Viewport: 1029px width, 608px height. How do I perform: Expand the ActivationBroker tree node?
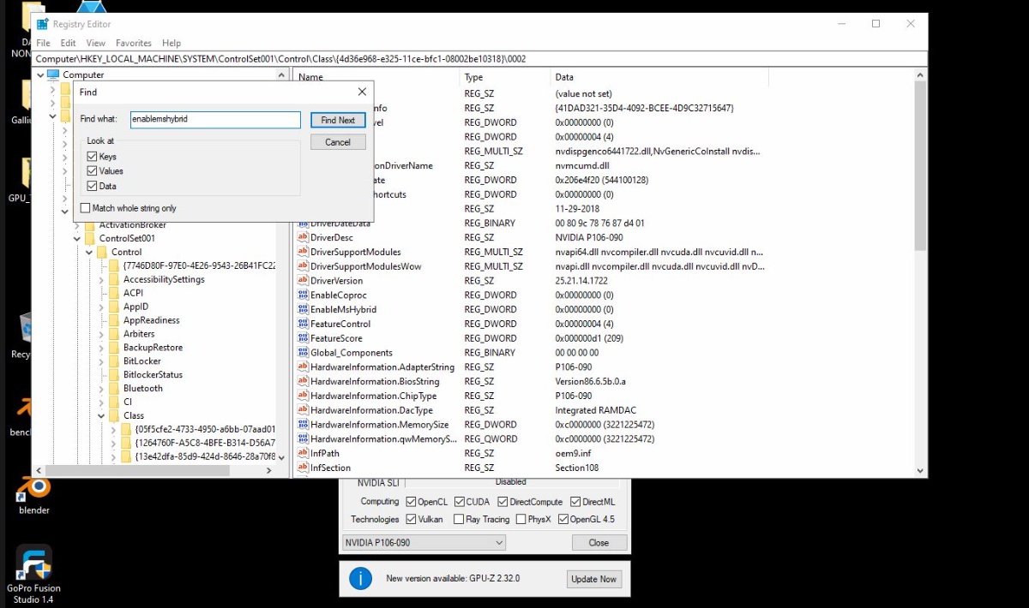pyautogui.click(x=77, y=225)
